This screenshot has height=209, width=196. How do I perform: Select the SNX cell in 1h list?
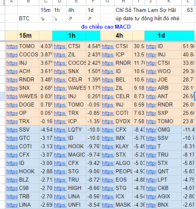76,71
